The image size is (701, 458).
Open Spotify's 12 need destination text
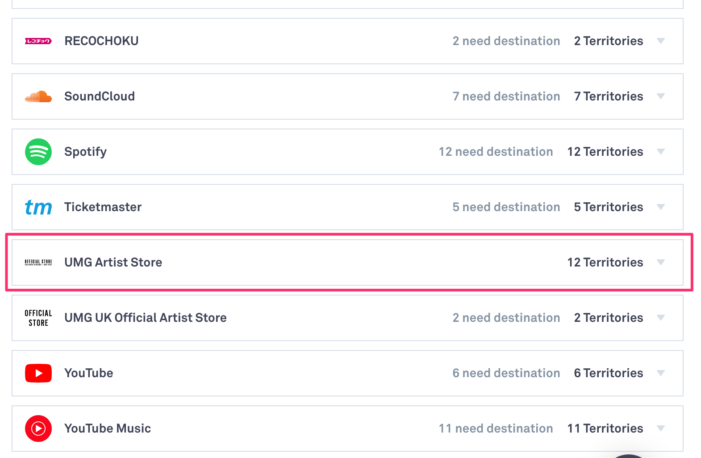pos(496,152)
